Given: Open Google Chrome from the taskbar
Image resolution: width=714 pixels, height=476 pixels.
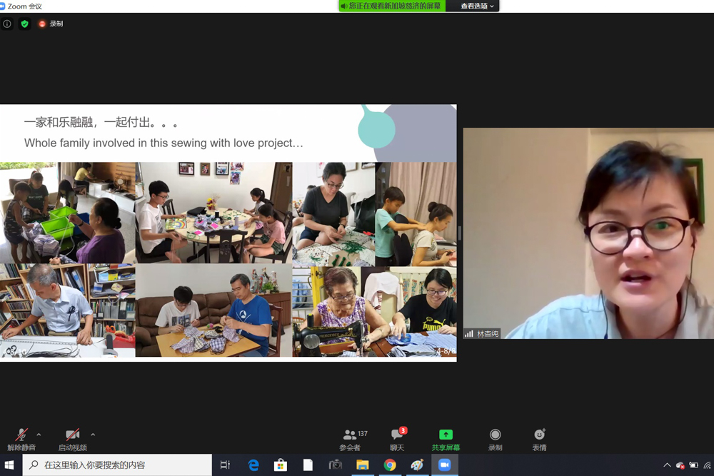Looking at the screenshot, I should click(390, 465).
